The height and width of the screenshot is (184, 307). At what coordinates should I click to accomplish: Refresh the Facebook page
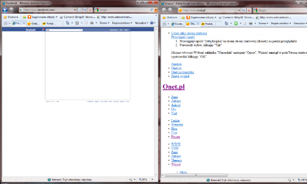tap(85, 10)
